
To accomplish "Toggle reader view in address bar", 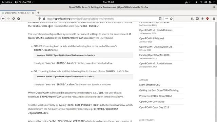I will pyautogui.click(x=160, y=19).
